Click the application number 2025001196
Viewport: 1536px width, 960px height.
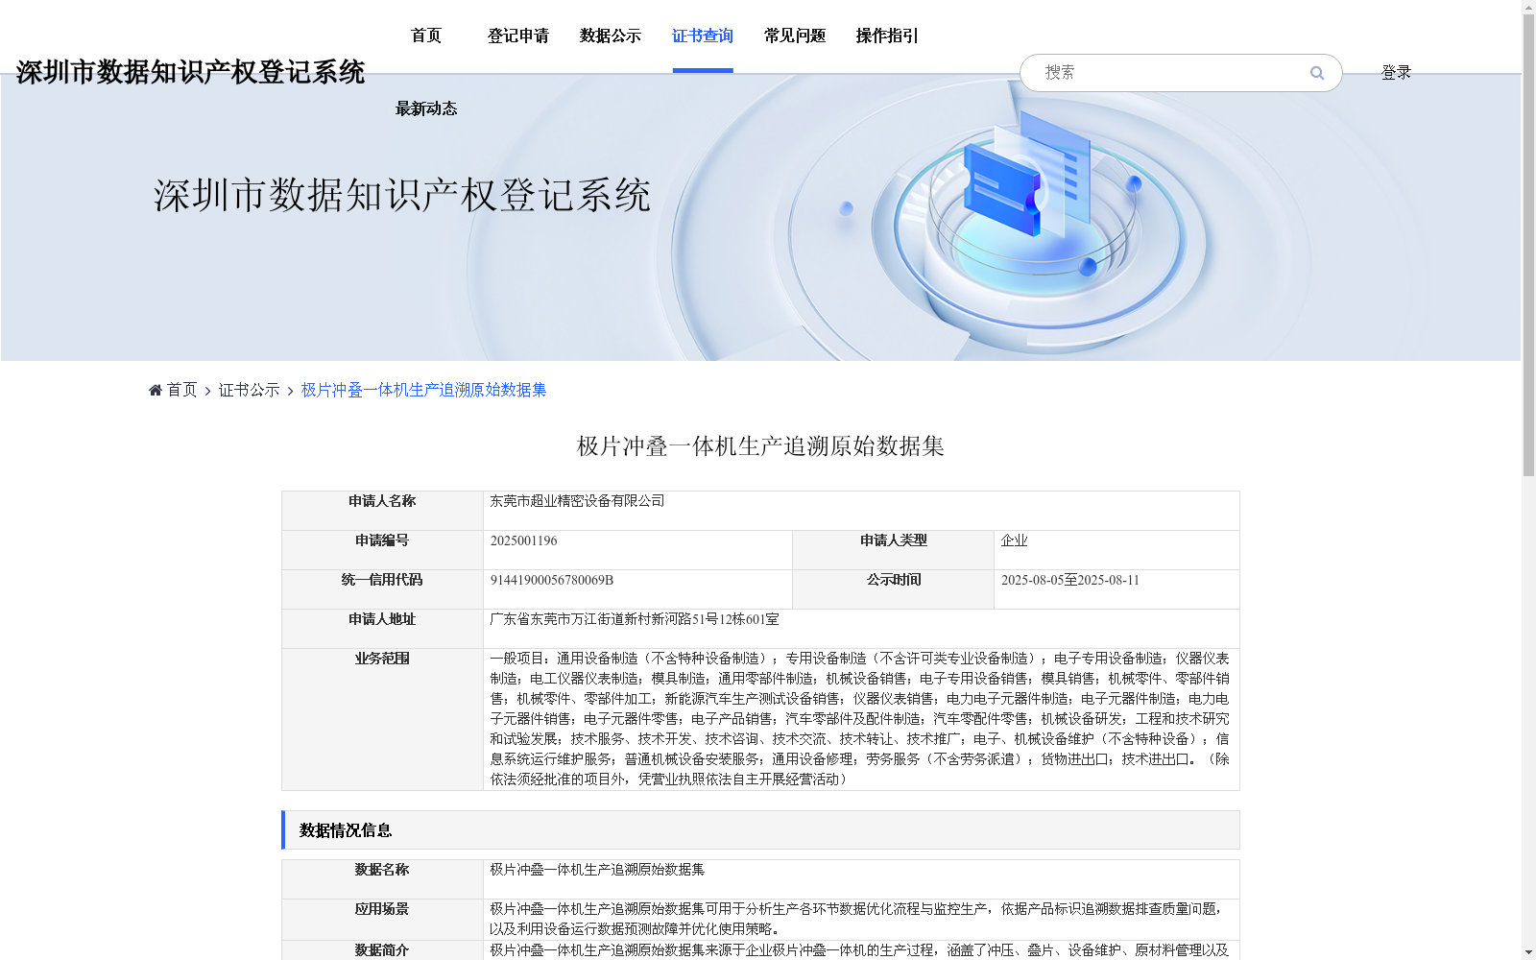coord(523,540)
